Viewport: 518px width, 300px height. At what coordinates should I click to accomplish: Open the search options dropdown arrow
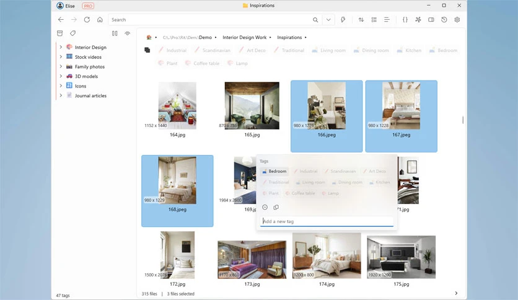(x=328, y=20)
